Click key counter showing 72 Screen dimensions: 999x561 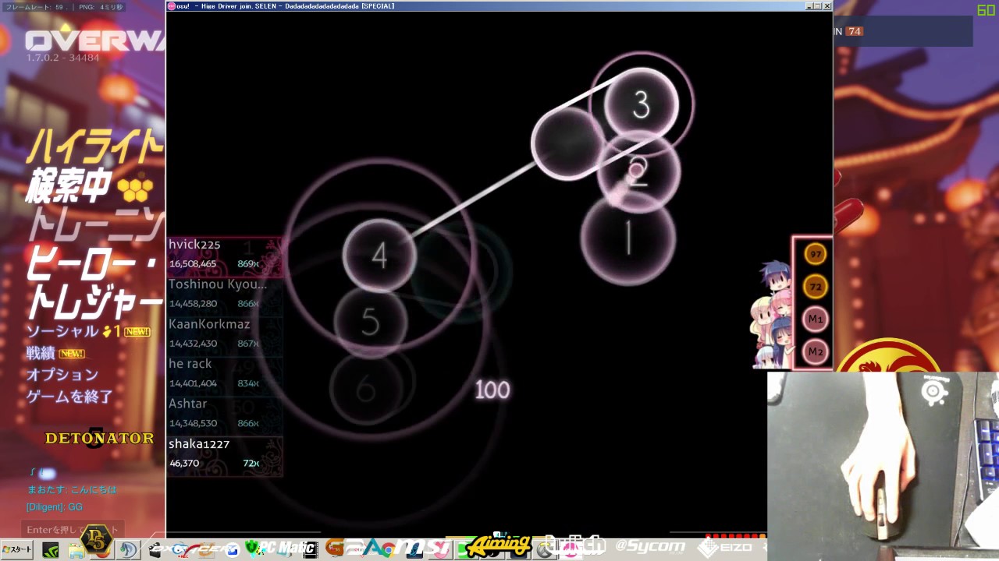[816, 287]
